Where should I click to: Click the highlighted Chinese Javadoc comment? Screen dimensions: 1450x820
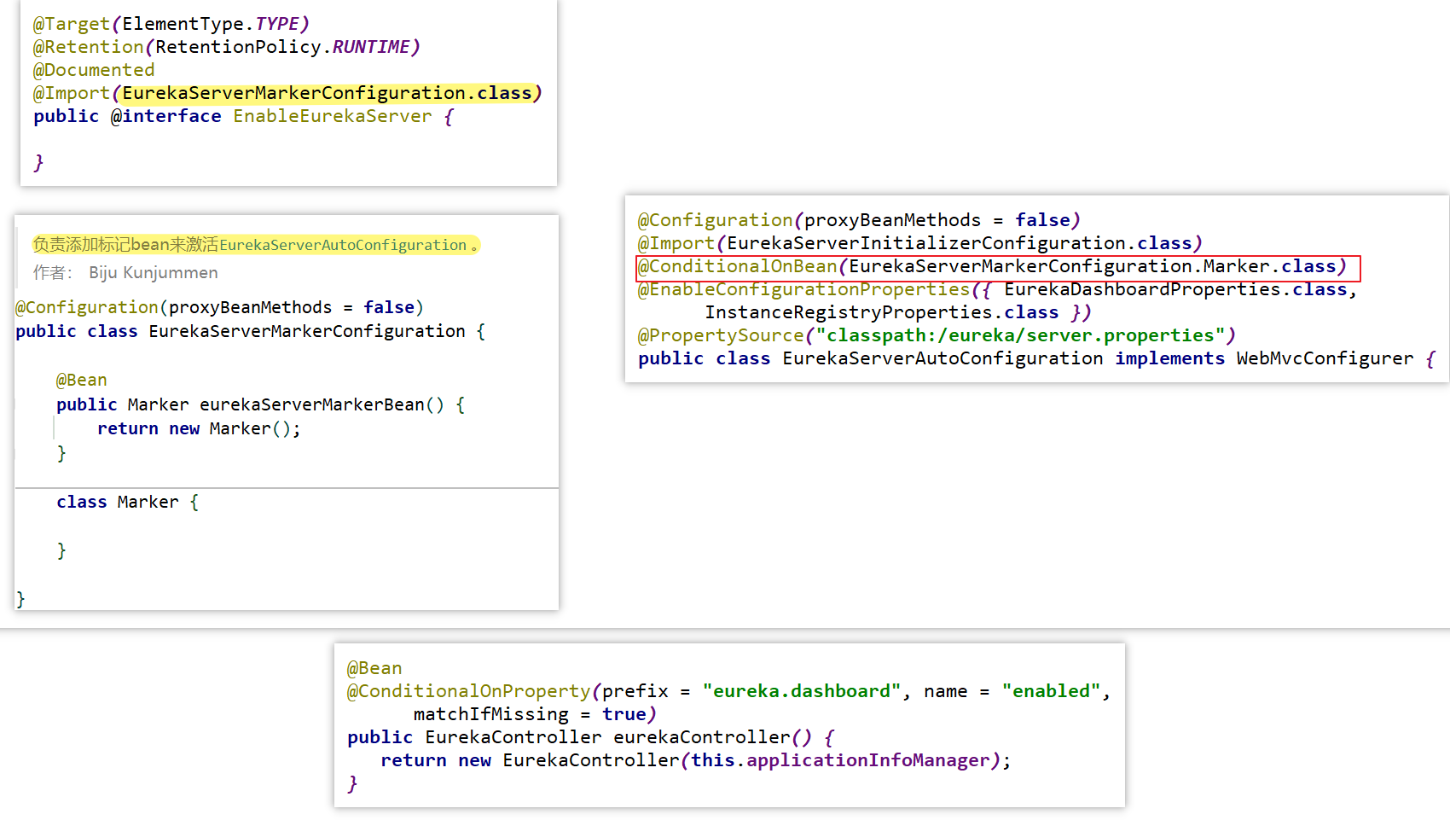256,245
